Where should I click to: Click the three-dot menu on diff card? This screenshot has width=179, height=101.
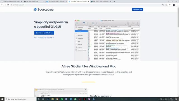86,90
